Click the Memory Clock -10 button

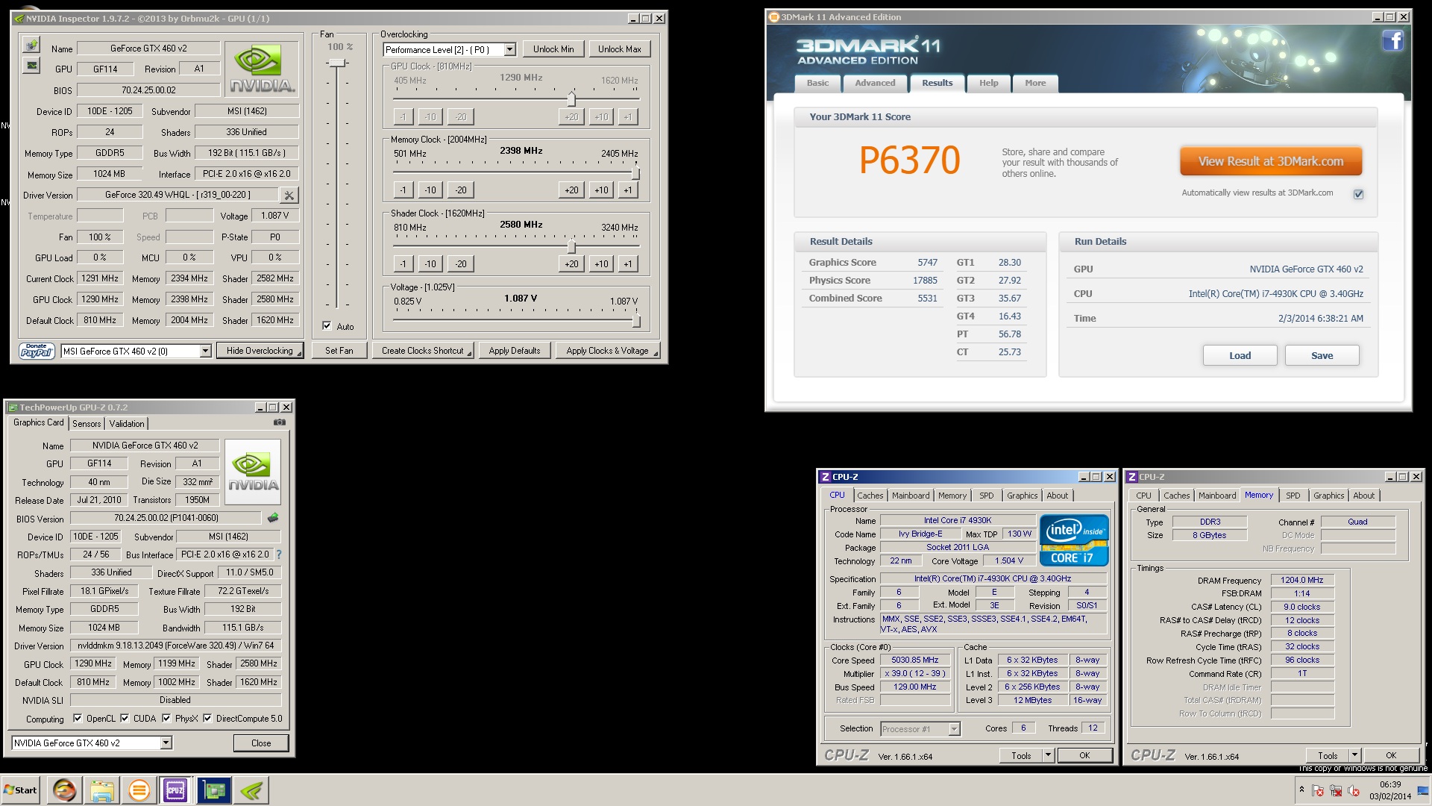(x=430, y=190)
